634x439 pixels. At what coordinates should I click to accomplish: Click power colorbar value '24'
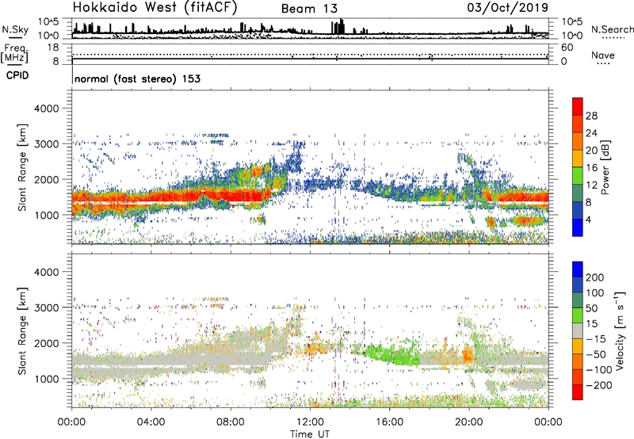point(591,133)
